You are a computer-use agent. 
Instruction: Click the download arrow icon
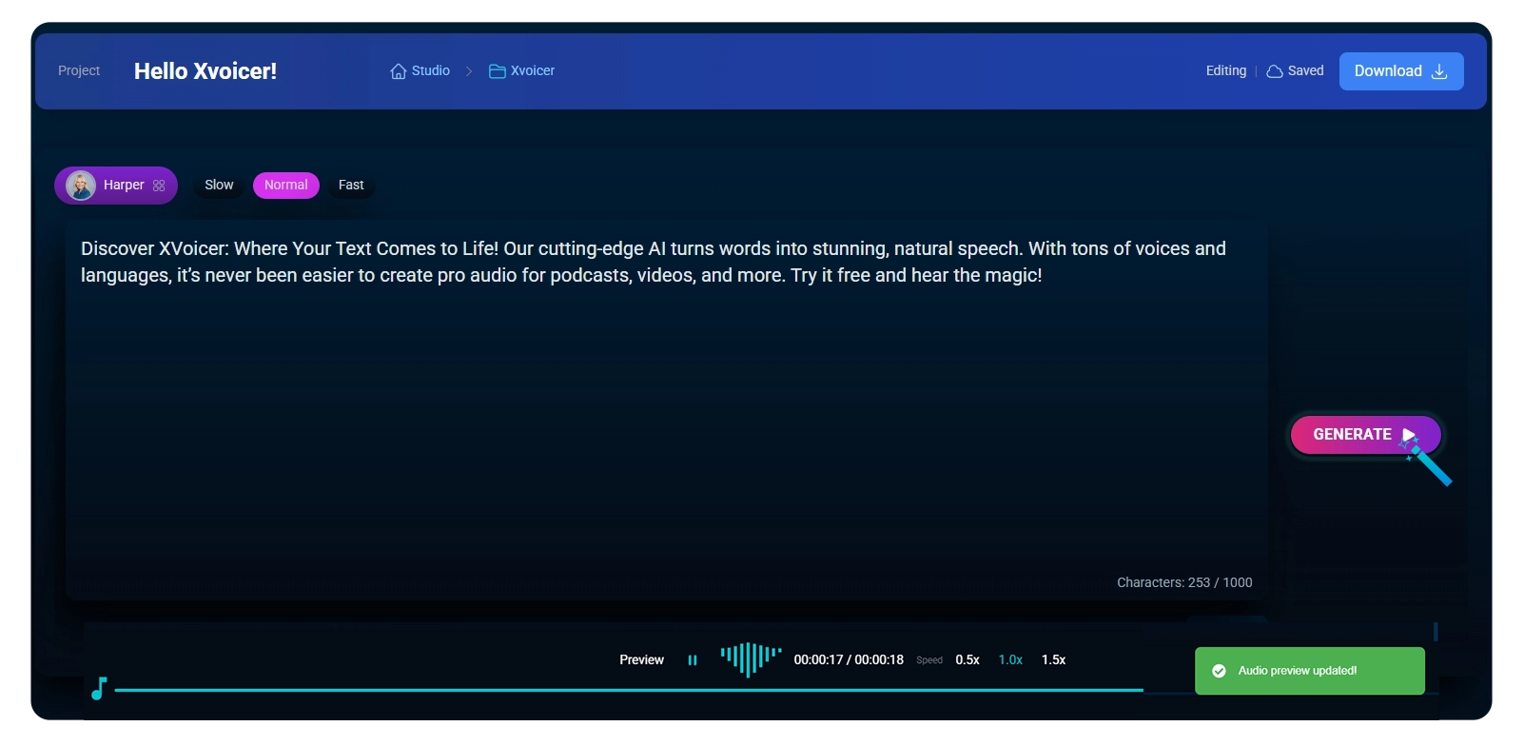[1439, 71]
